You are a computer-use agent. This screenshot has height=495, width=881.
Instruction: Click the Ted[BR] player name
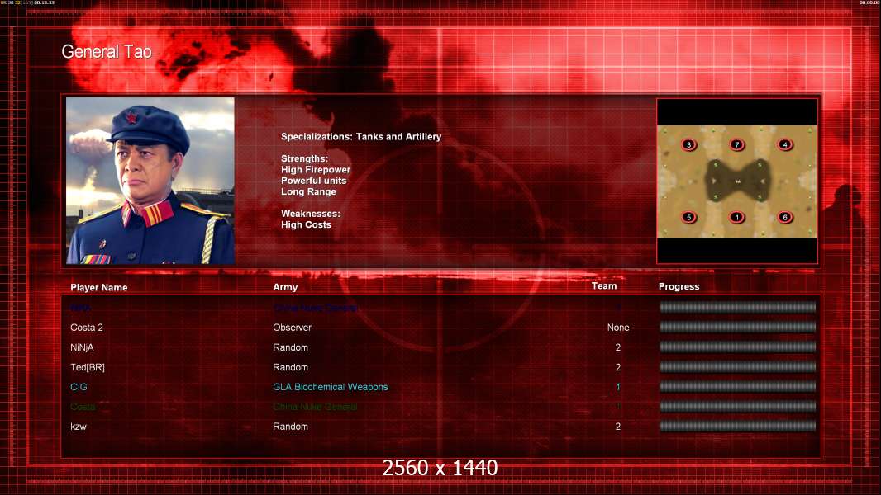(x=87, y=367)
